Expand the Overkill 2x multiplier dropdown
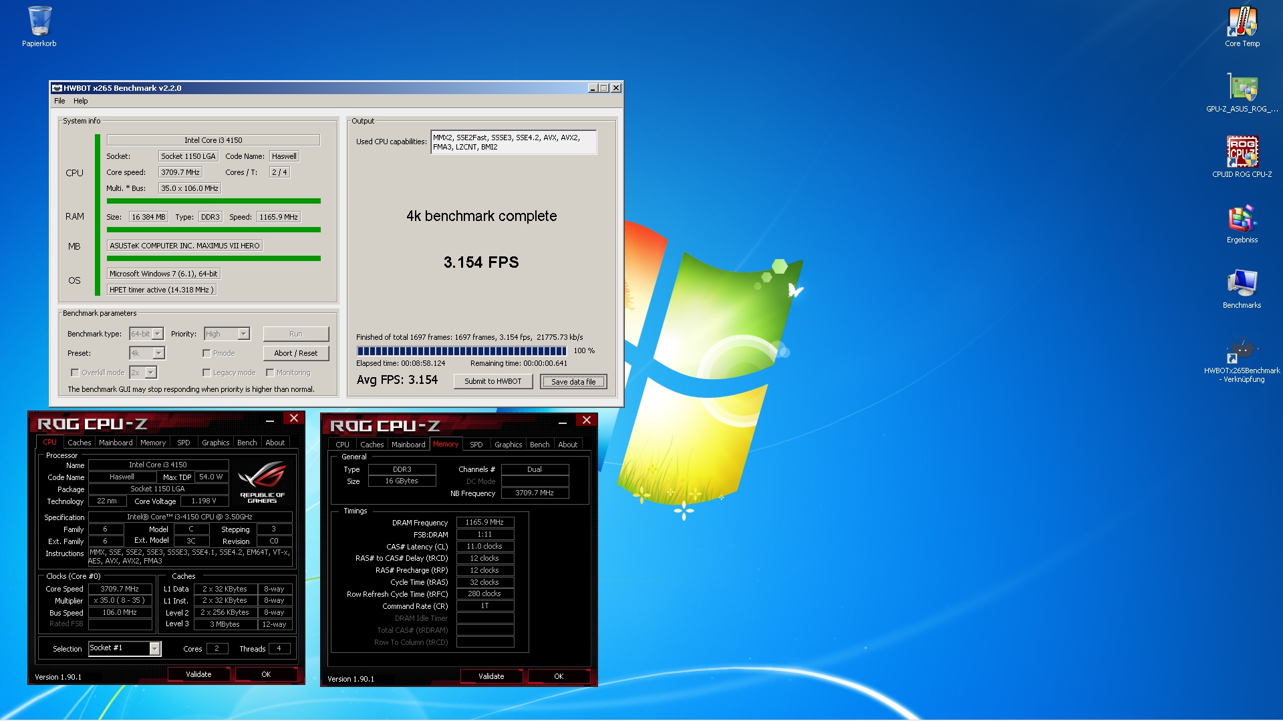The height and width of the screenshot is (721, 1283). click(x=151, y=373)
